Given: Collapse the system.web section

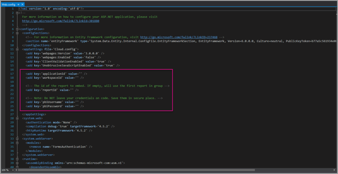Looking at the screenshot, I should pos(17,118).
